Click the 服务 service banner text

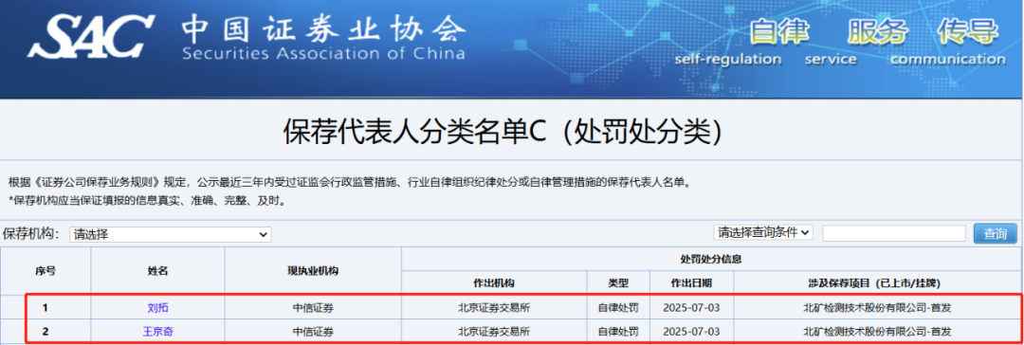(878, 31)
